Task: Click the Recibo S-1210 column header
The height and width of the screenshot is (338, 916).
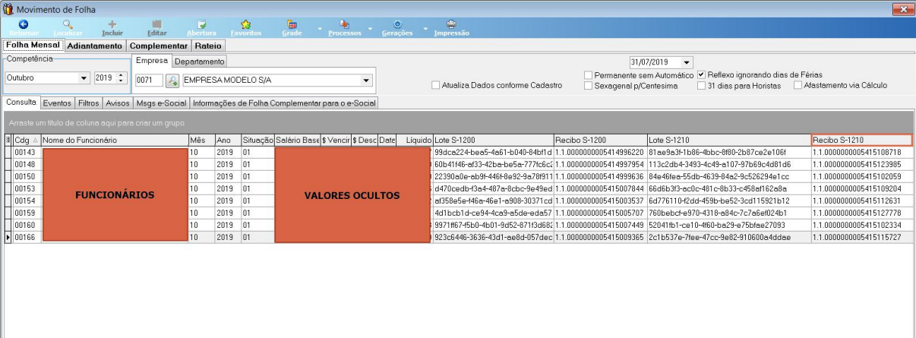Action: click(x=862, y=141)
